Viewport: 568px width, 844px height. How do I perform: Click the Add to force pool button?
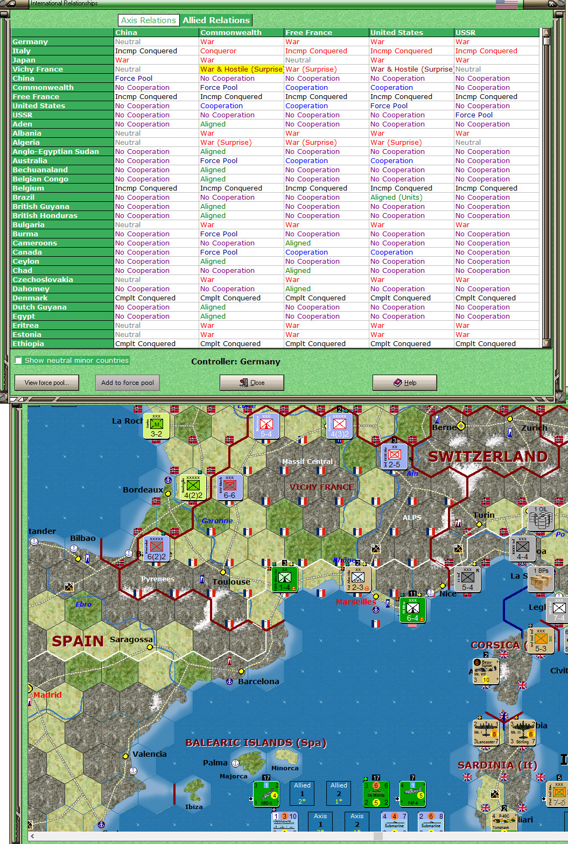(128, 383)
